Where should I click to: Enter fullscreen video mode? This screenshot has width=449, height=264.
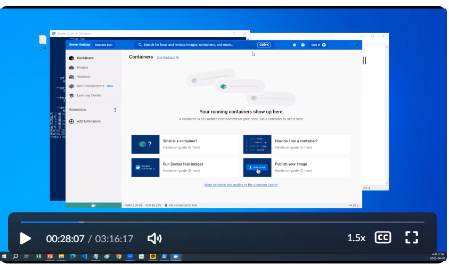pyautogui.click(x=413, y=238)
